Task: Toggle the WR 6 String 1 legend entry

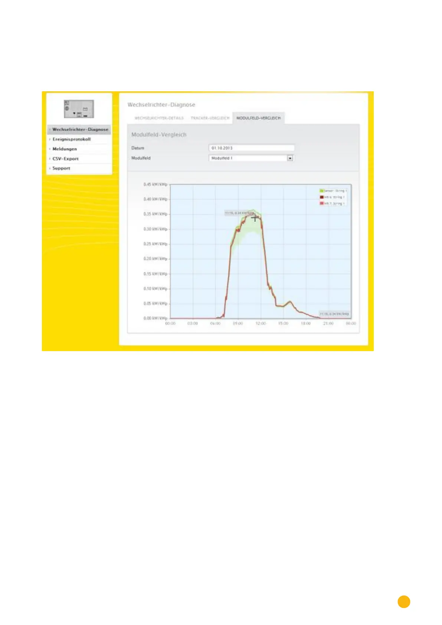Action: click(x=333, y=197)
